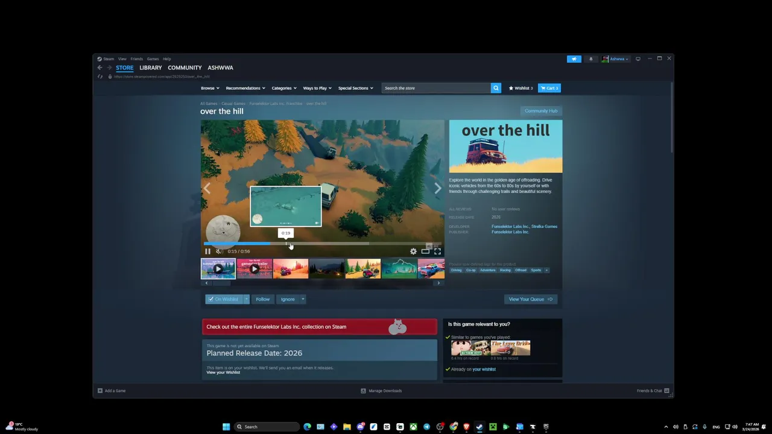Switch video to theater mode icon

point(425,251)
